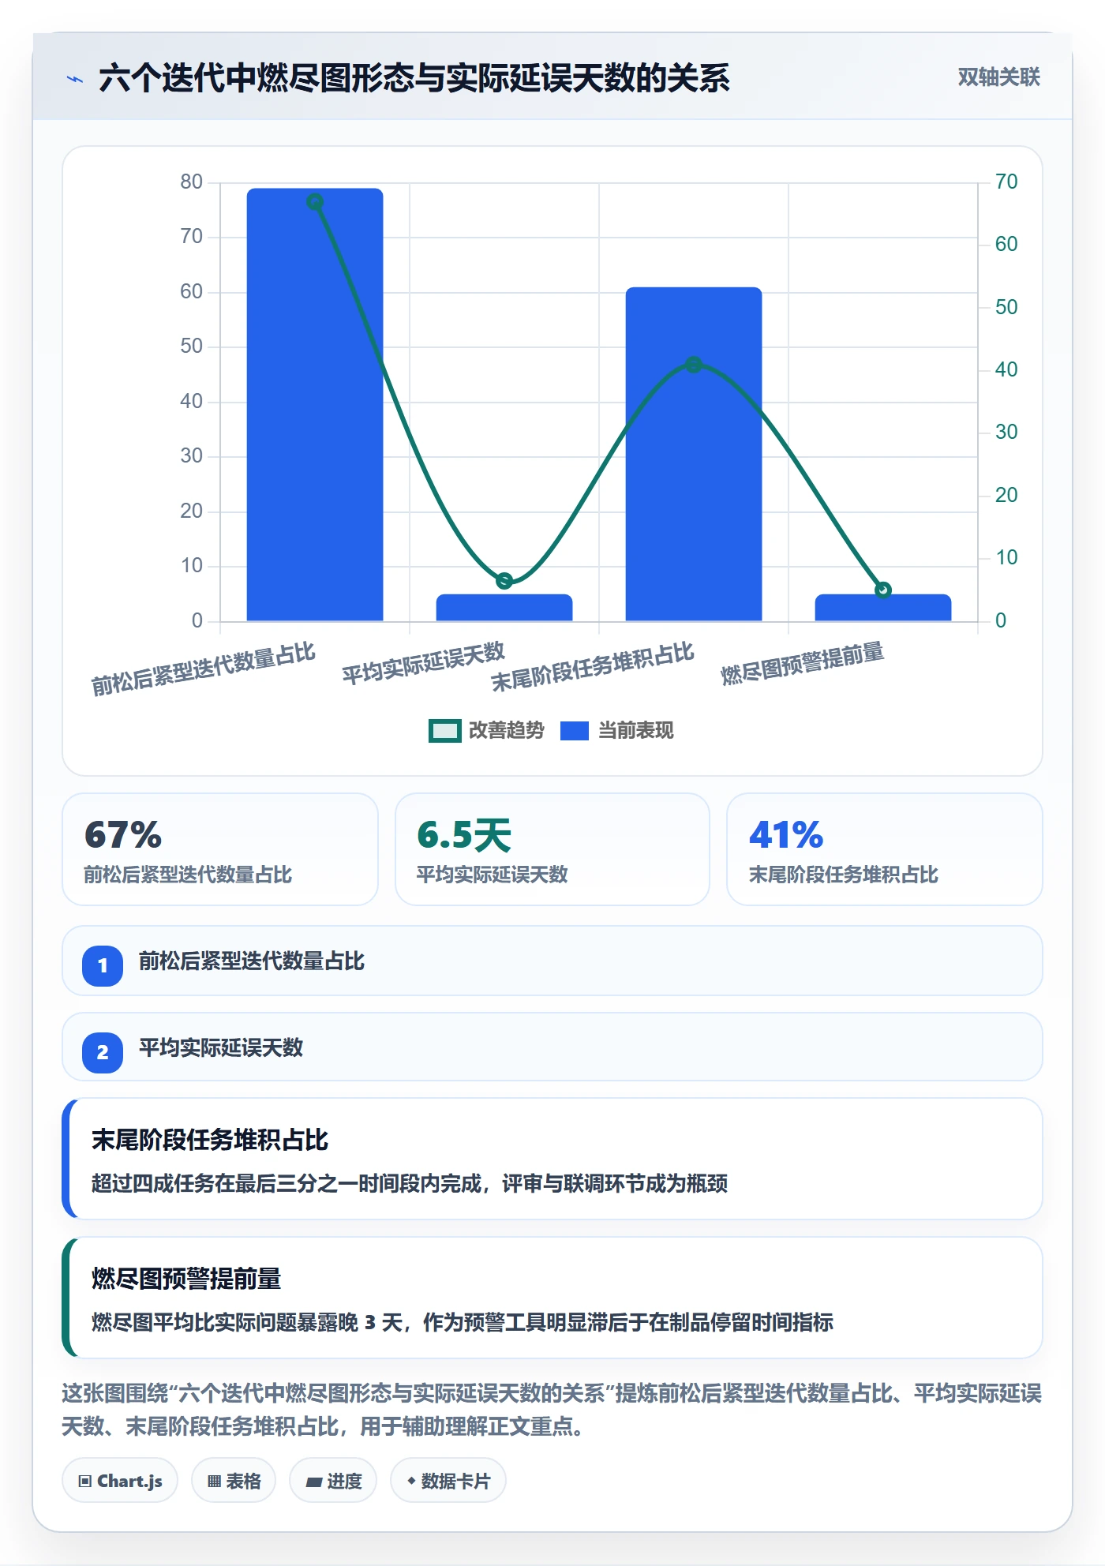Click the 双轴关联 label in the header
The height and width of the screenshot is (1566, 1105).
point(998,77)
